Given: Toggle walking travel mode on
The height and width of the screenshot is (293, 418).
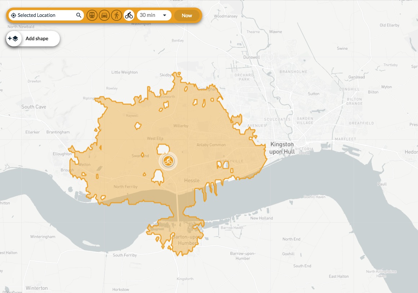Looking at the screenshot, I should [x=116, y=15].
